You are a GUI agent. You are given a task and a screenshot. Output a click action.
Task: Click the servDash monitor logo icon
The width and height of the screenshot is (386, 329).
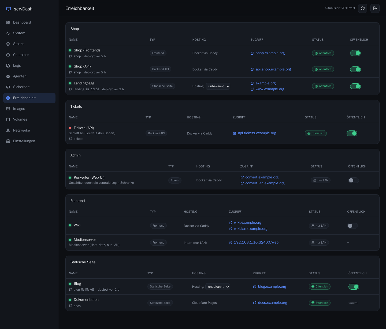9,9
